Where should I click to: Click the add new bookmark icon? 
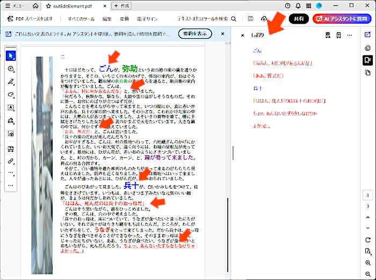tap(338, 35)
